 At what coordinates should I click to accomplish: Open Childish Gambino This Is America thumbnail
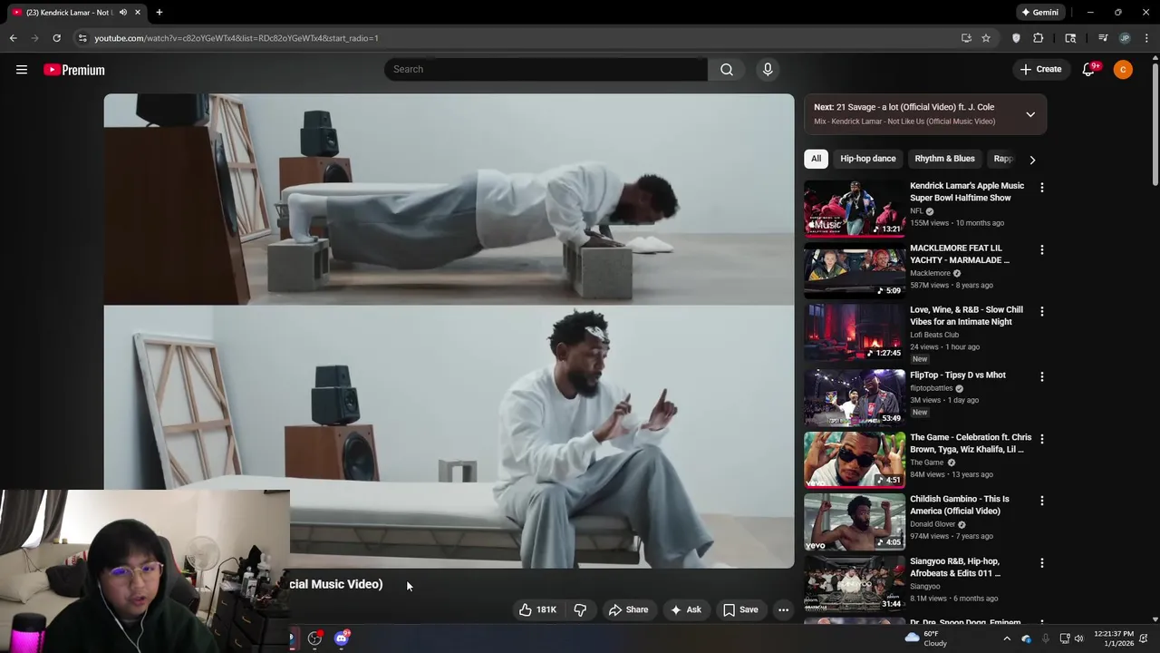point(854,521)
